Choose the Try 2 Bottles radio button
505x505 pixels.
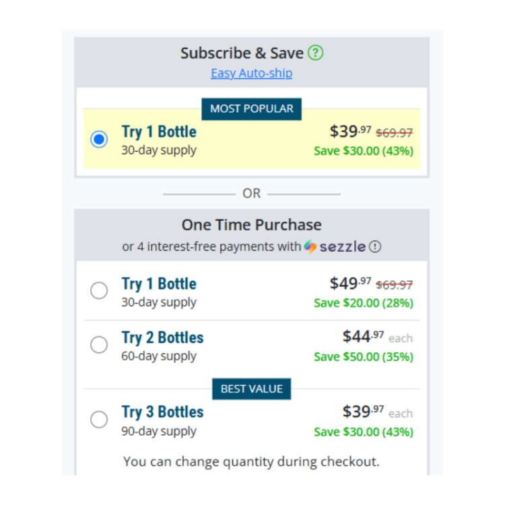[99, 345]
